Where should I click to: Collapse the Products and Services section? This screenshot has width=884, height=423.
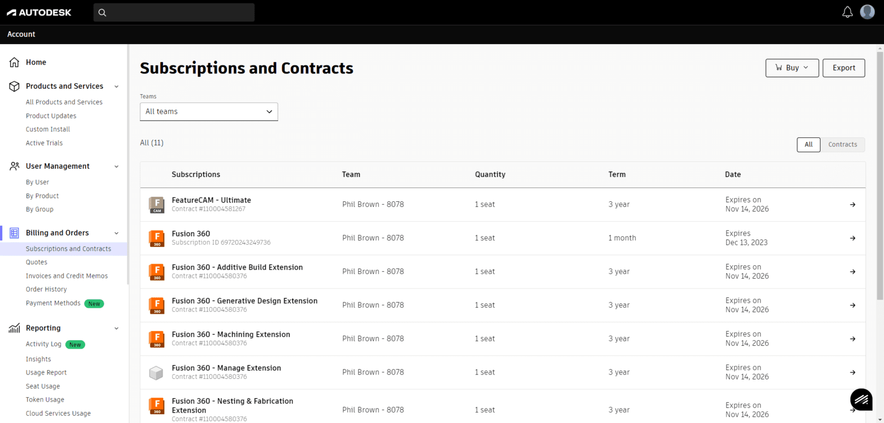coord(116,87)
